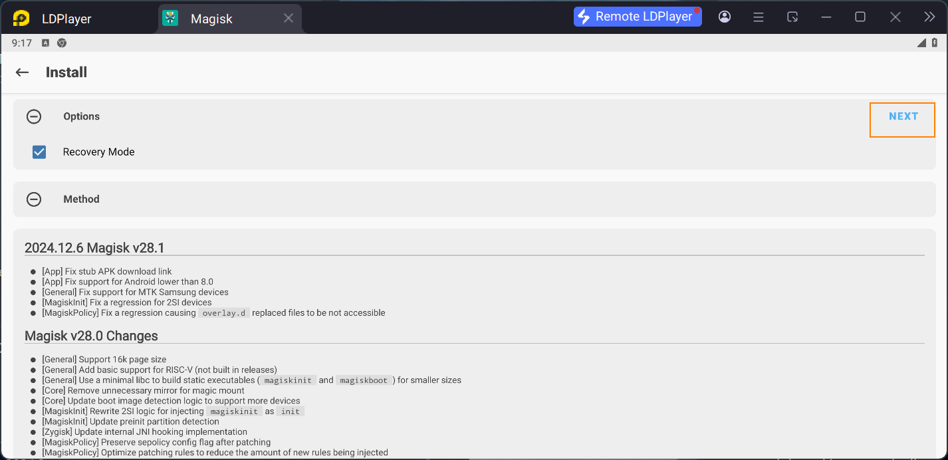
Task: Click 'Optimize patching rules' changelog line
Action: 215,453
